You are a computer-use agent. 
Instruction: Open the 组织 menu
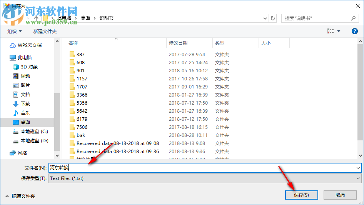click(x=14, y=31)
